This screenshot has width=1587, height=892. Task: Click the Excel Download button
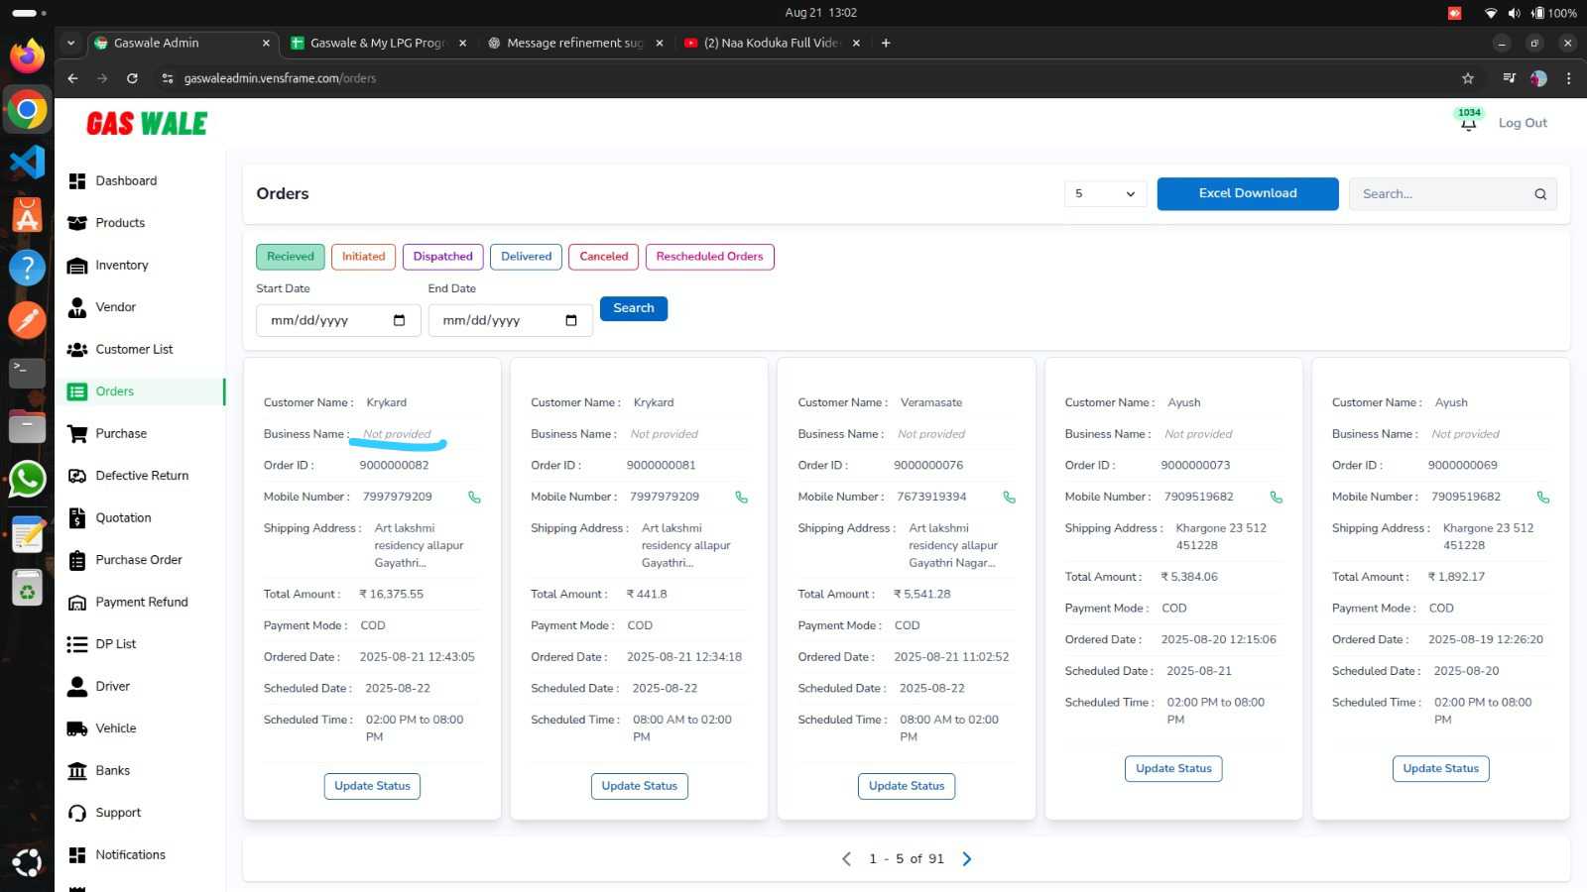point(1247,193)
